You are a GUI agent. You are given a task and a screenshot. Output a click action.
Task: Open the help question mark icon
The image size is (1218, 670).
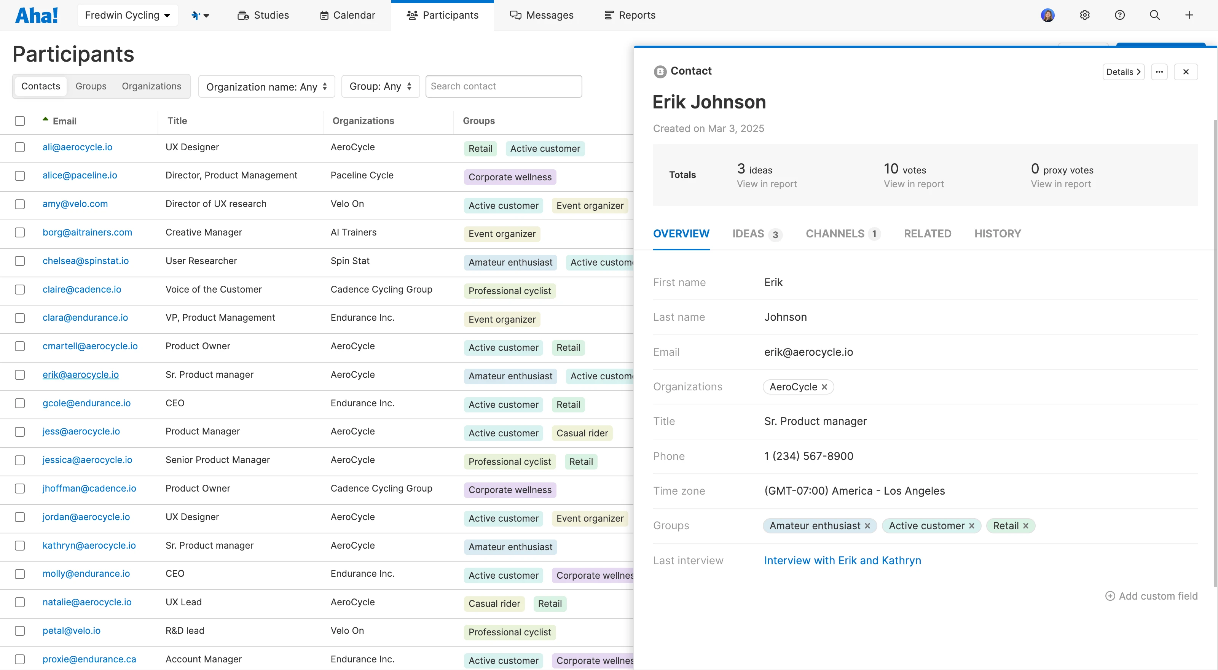tap(1119, 14)
